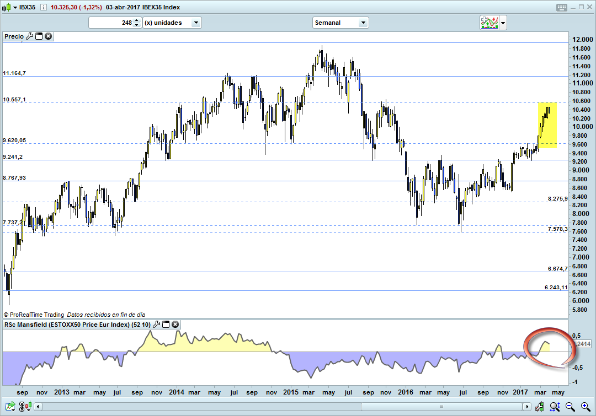Image resolution: width=596 pixels, height=416 pixels.
Task: Click the ProRealTime Trading copyright link
Action: tap(33, 314)
